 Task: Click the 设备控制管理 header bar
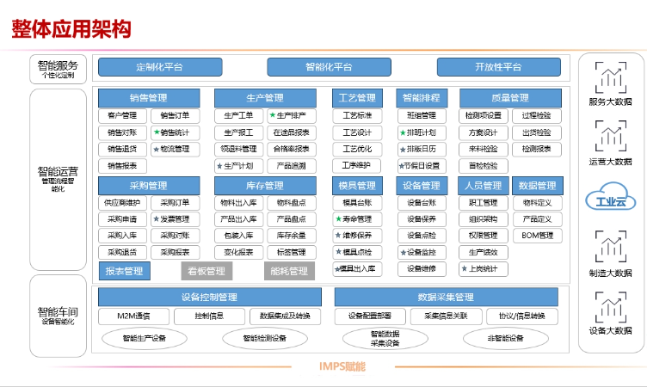click(210, 297)
